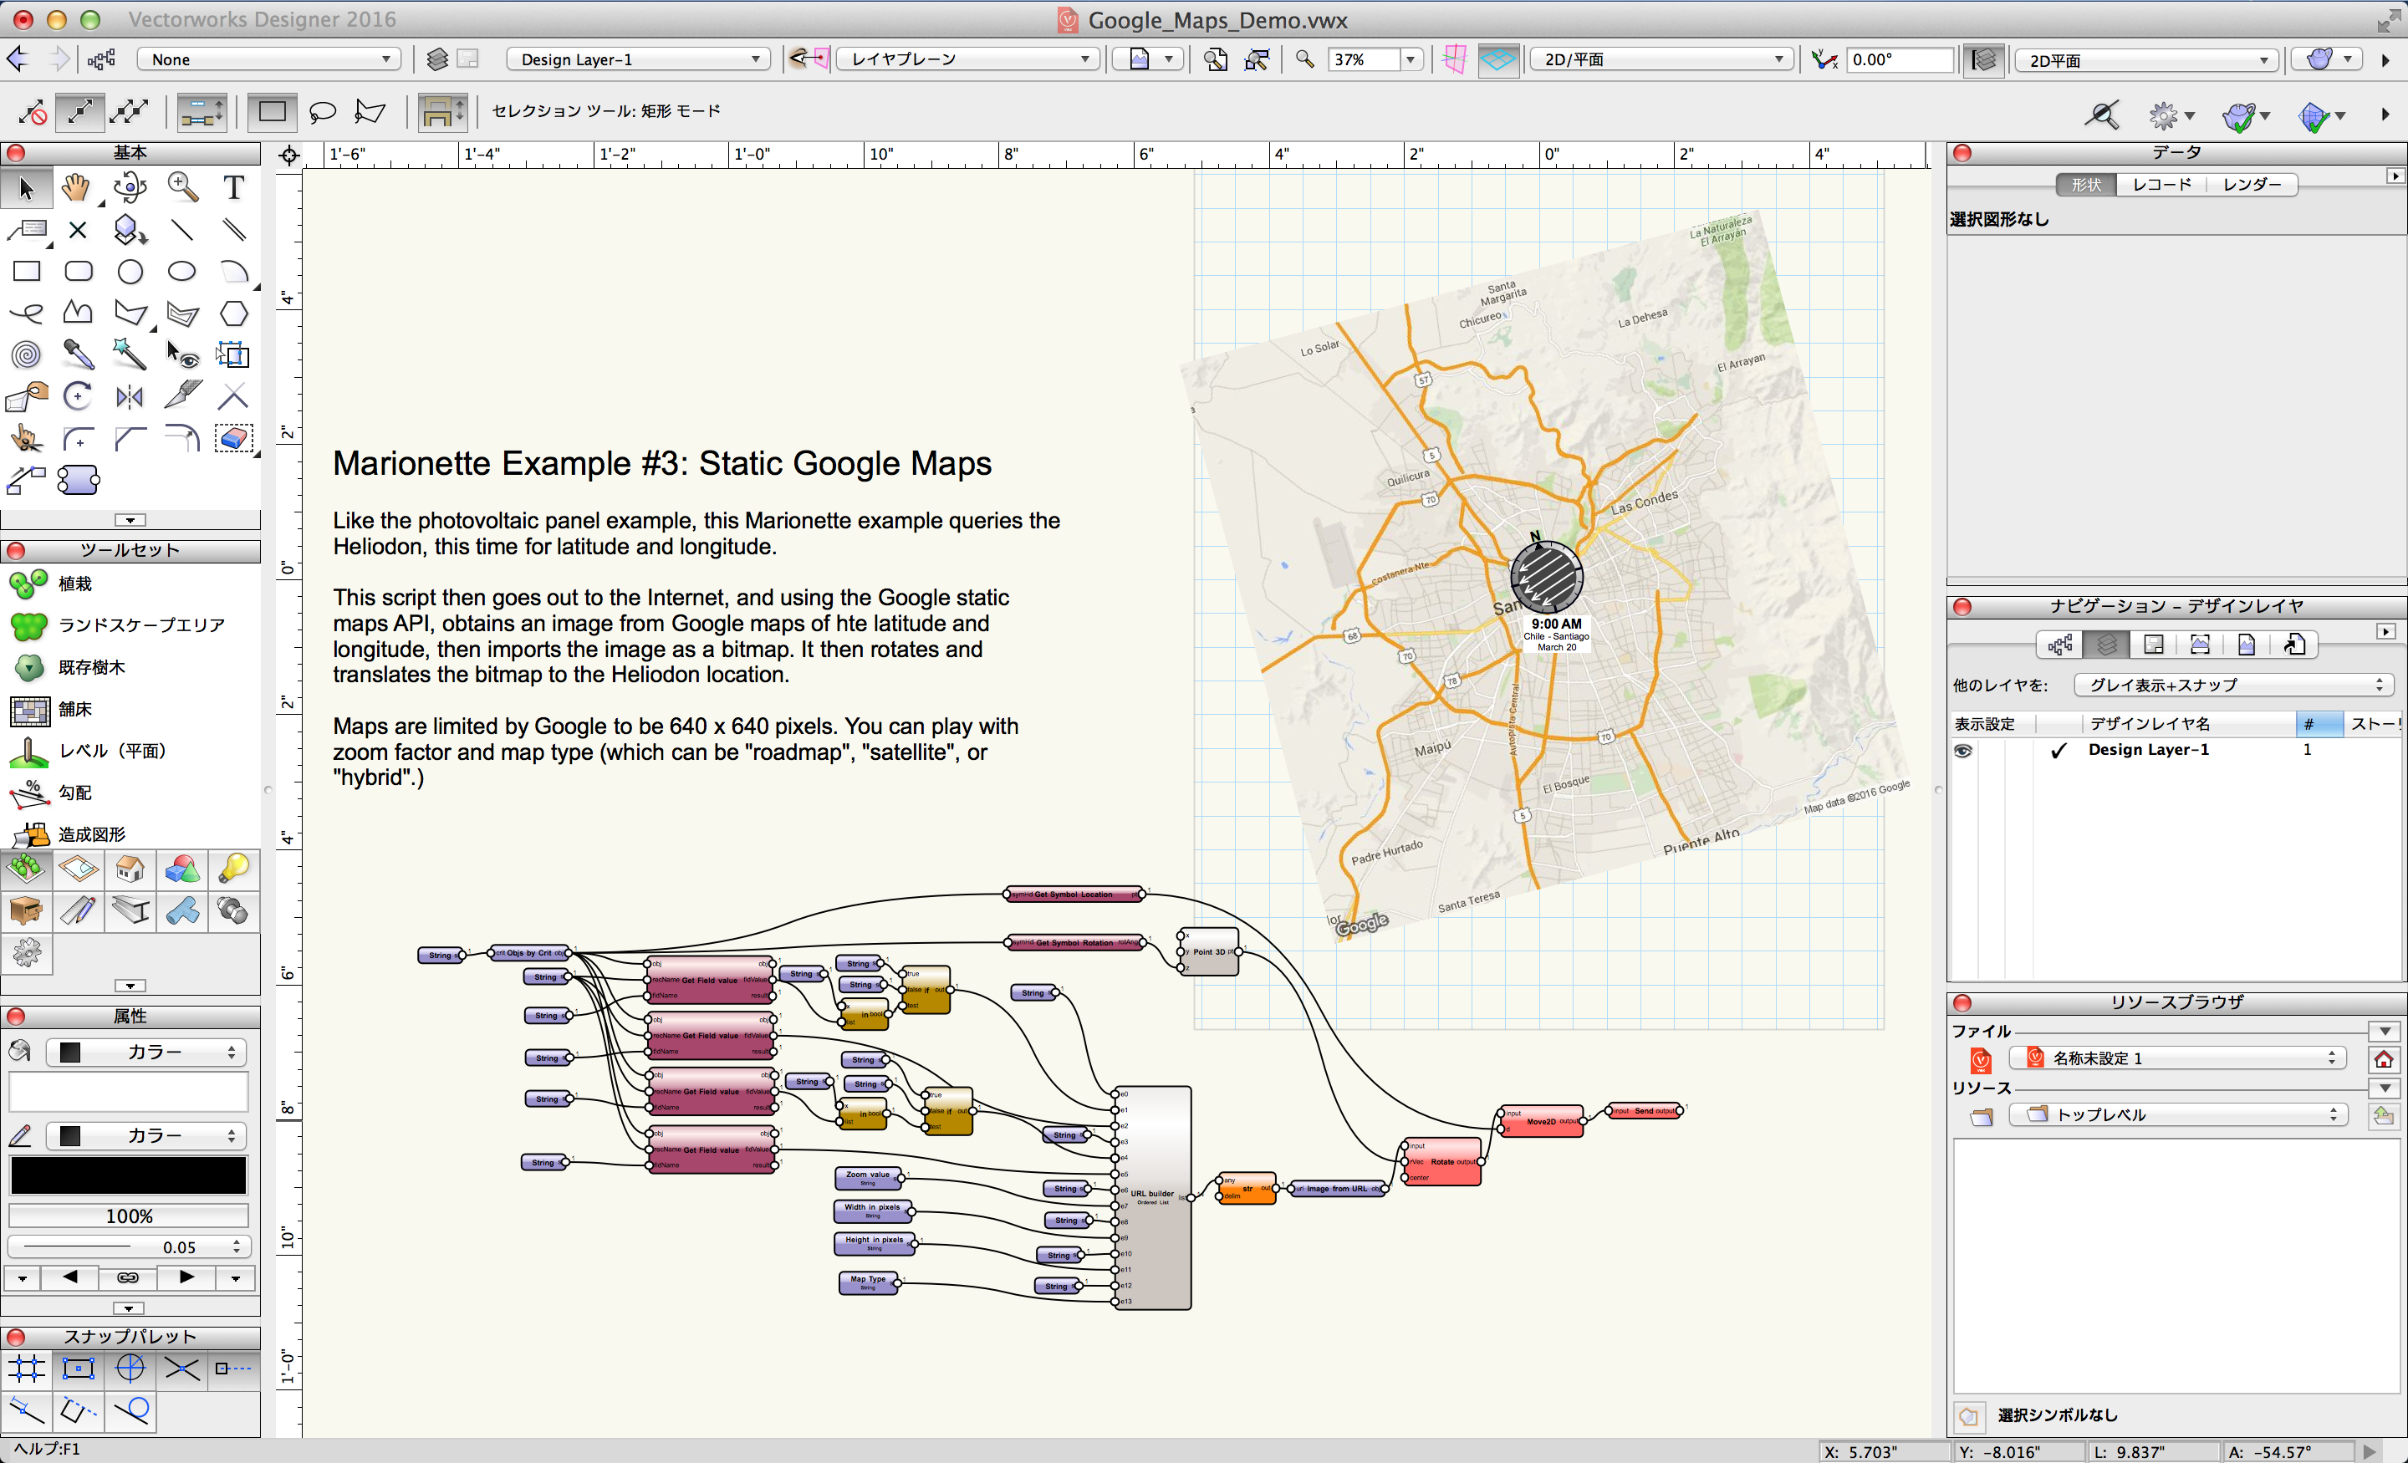This screenshot has width=2408, height=1463.
Task: Toggle Design Layer-1 visibility eye
Action: [1962, 751]
